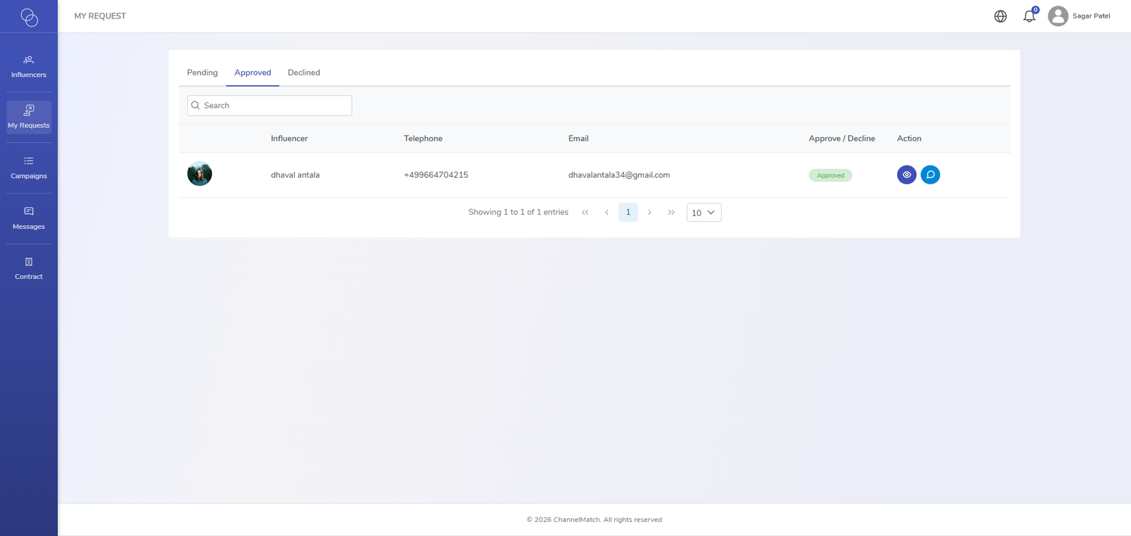The image size is (1131, 536).
Task: Select the Approved tab
Action: [252, 73]
